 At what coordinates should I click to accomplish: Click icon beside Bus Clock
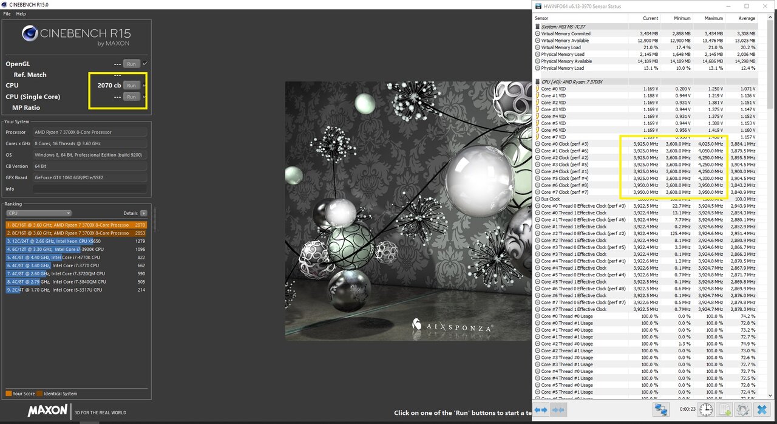click(537, 199)
